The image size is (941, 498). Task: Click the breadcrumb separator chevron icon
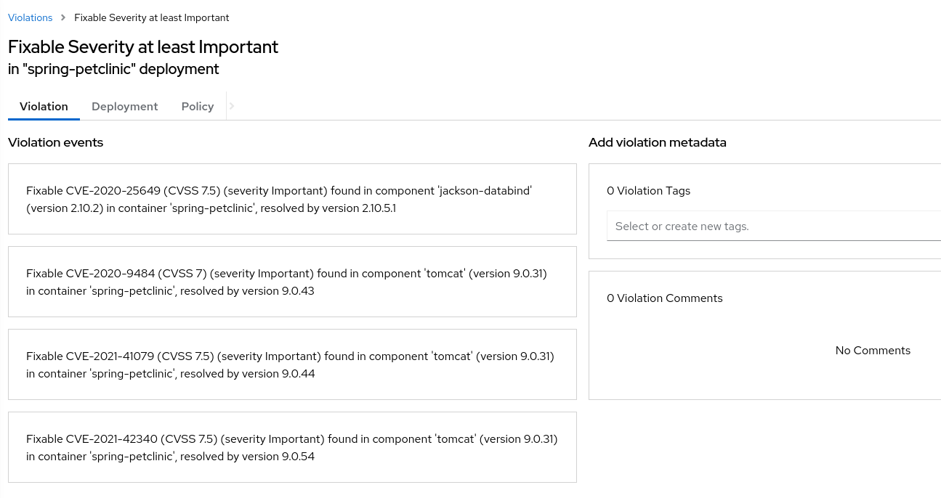tap(63, 17)
